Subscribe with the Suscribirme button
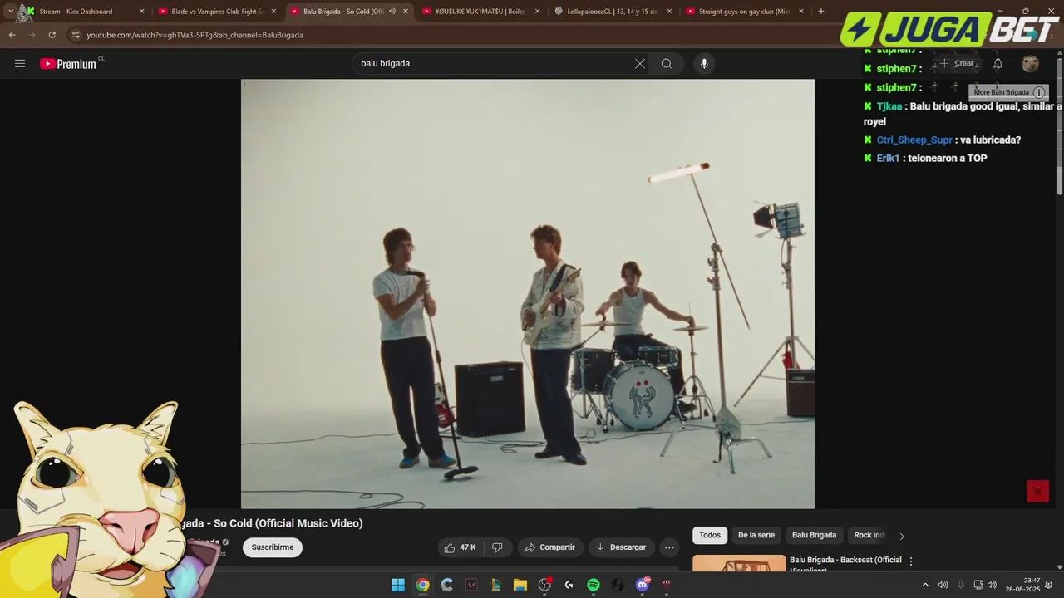Screen dimensions: 1064x598 coord(273,547)
